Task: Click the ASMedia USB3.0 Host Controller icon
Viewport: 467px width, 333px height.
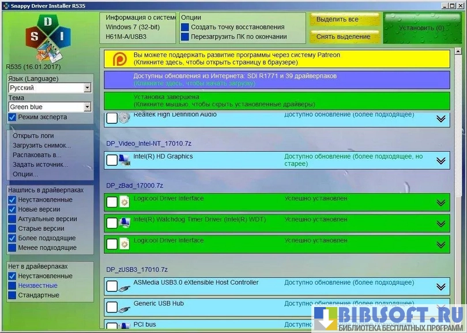Action: coord(125,286)
